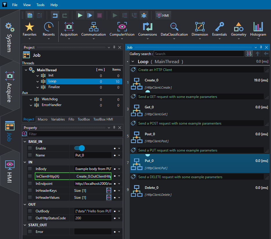
Task: Toggle the Enable switch off
Action: (x=80, y=148)
